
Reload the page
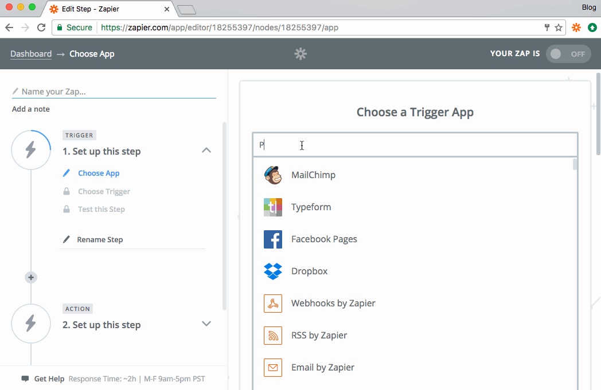[41, 27]
